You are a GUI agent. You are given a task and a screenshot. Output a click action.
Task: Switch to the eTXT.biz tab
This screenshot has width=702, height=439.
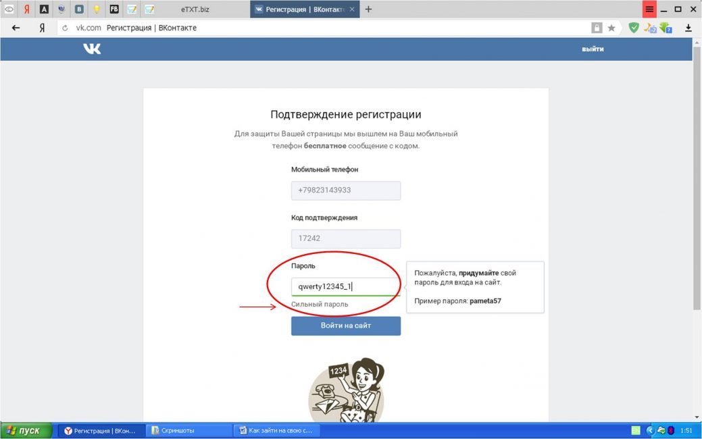coord(195,9)
